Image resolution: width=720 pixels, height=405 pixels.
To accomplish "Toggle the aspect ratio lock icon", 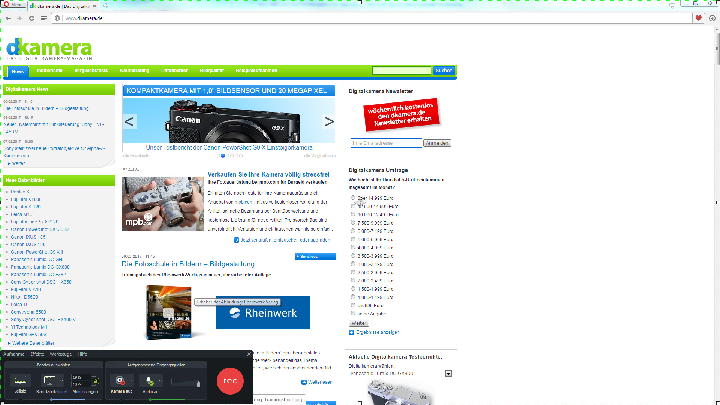I will click(x=96, y=381).
